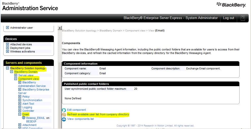
Task: Expand the Attachment node
Action: pos(20,125)
